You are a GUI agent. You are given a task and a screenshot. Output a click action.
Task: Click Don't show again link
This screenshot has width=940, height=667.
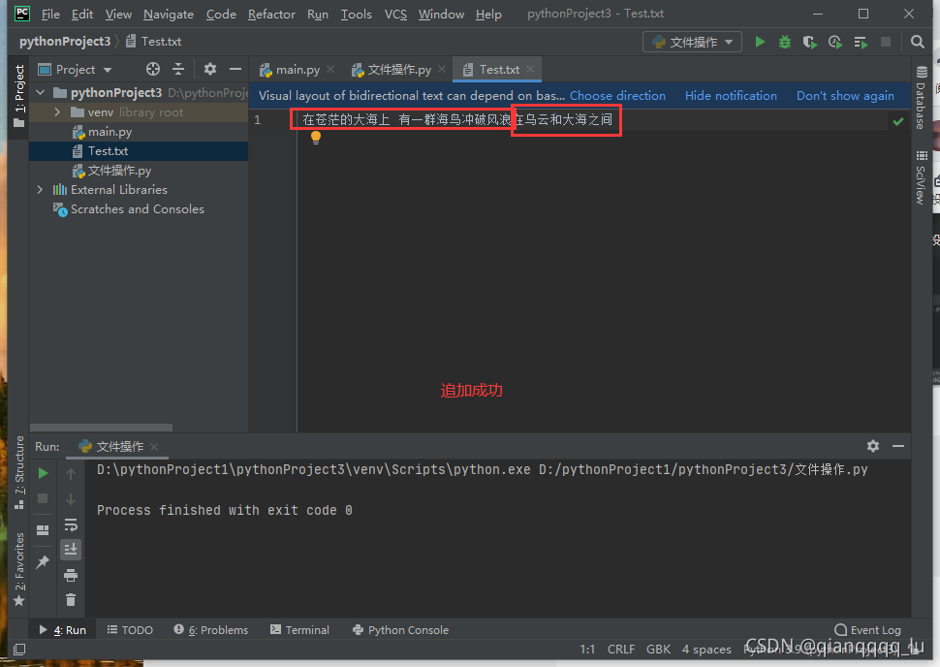[845, 96]
